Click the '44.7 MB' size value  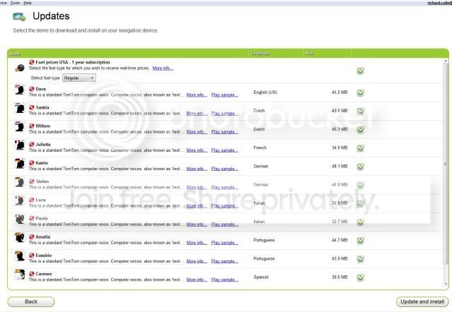(x=340, y=240)
